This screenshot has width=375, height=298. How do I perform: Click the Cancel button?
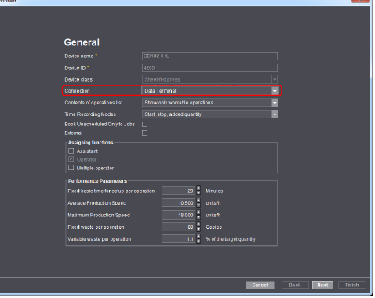[260, 285]
